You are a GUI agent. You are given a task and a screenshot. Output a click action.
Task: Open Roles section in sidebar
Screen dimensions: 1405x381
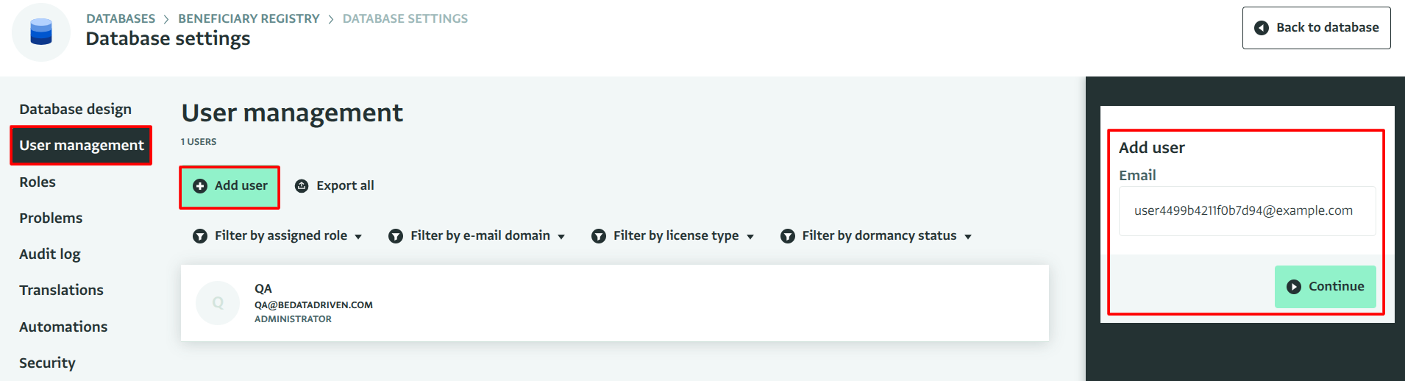(x=38, y=182)
